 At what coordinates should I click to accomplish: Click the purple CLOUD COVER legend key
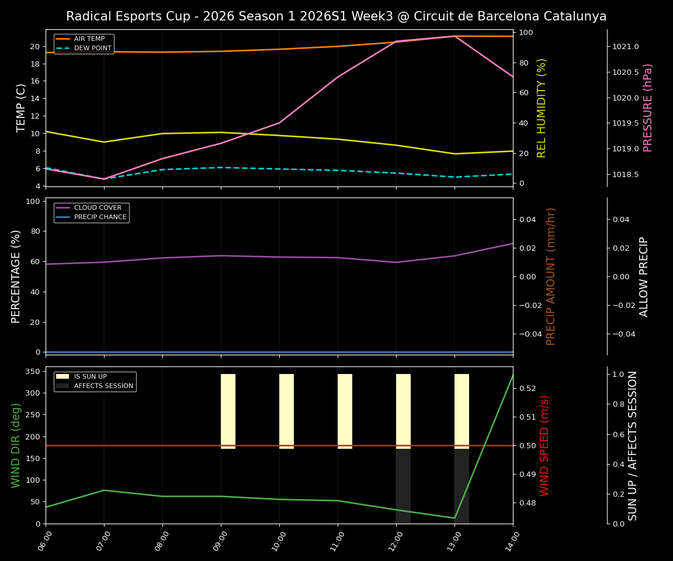click(64, 207)
